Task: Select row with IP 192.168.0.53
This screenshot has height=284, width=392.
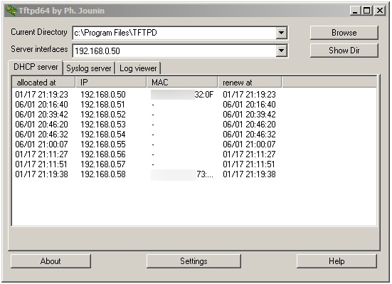Action: [x=194, y=125]
